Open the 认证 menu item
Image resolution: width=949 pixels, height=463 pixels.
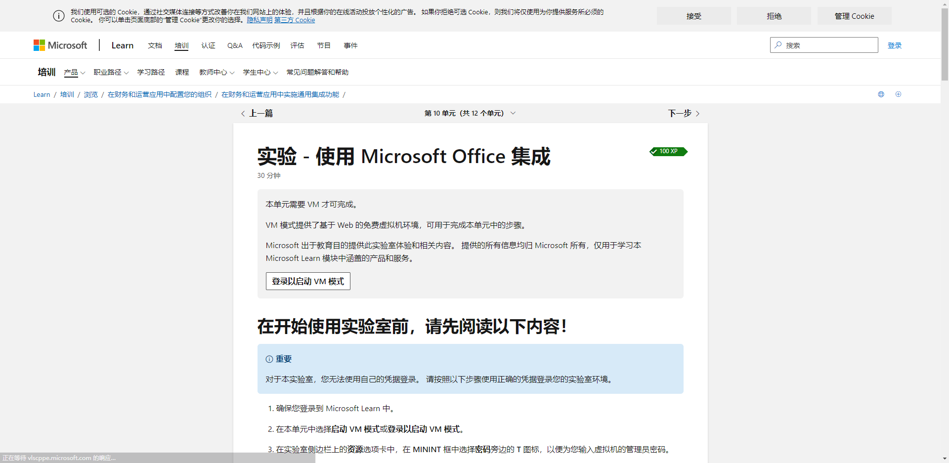tap(208, 45)
